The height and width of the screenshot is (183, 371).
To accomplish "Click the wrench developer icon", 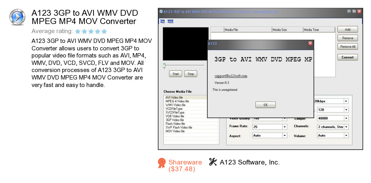I will tap(213, 162).
